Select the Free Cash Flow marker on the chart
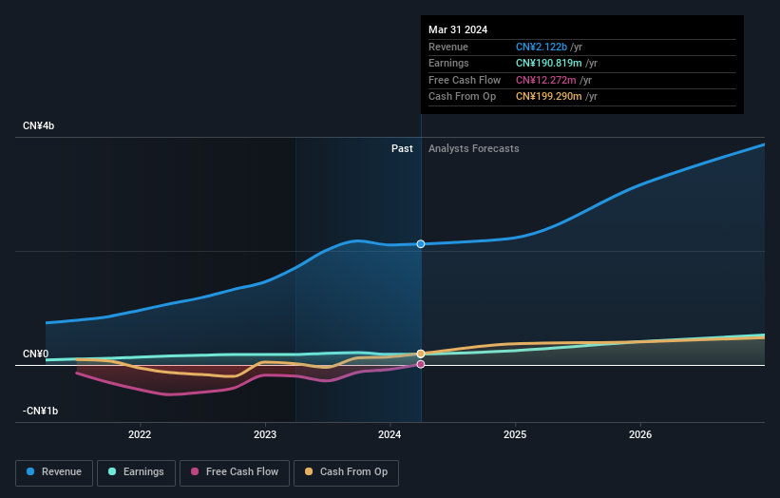This screenshot has width=780, height=498. point(421,364)
